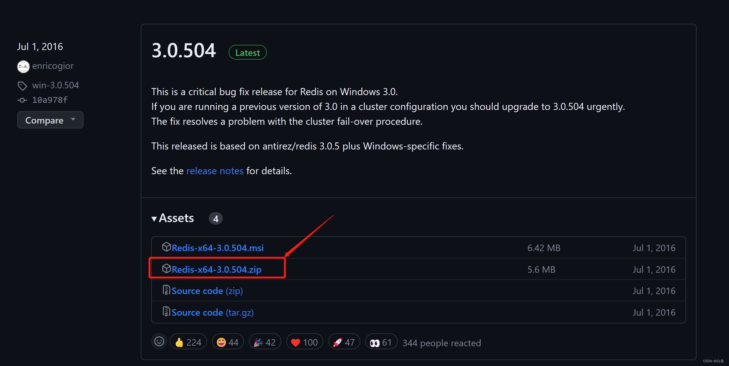Open the Compare dropdown
Image resolution: width=729 pixels, height=366 pixels.
point(50,120)
